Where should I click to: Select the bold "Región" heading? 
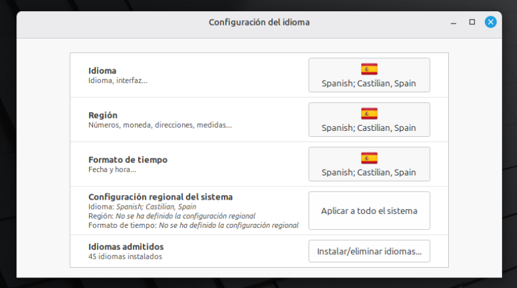[103, 115]
